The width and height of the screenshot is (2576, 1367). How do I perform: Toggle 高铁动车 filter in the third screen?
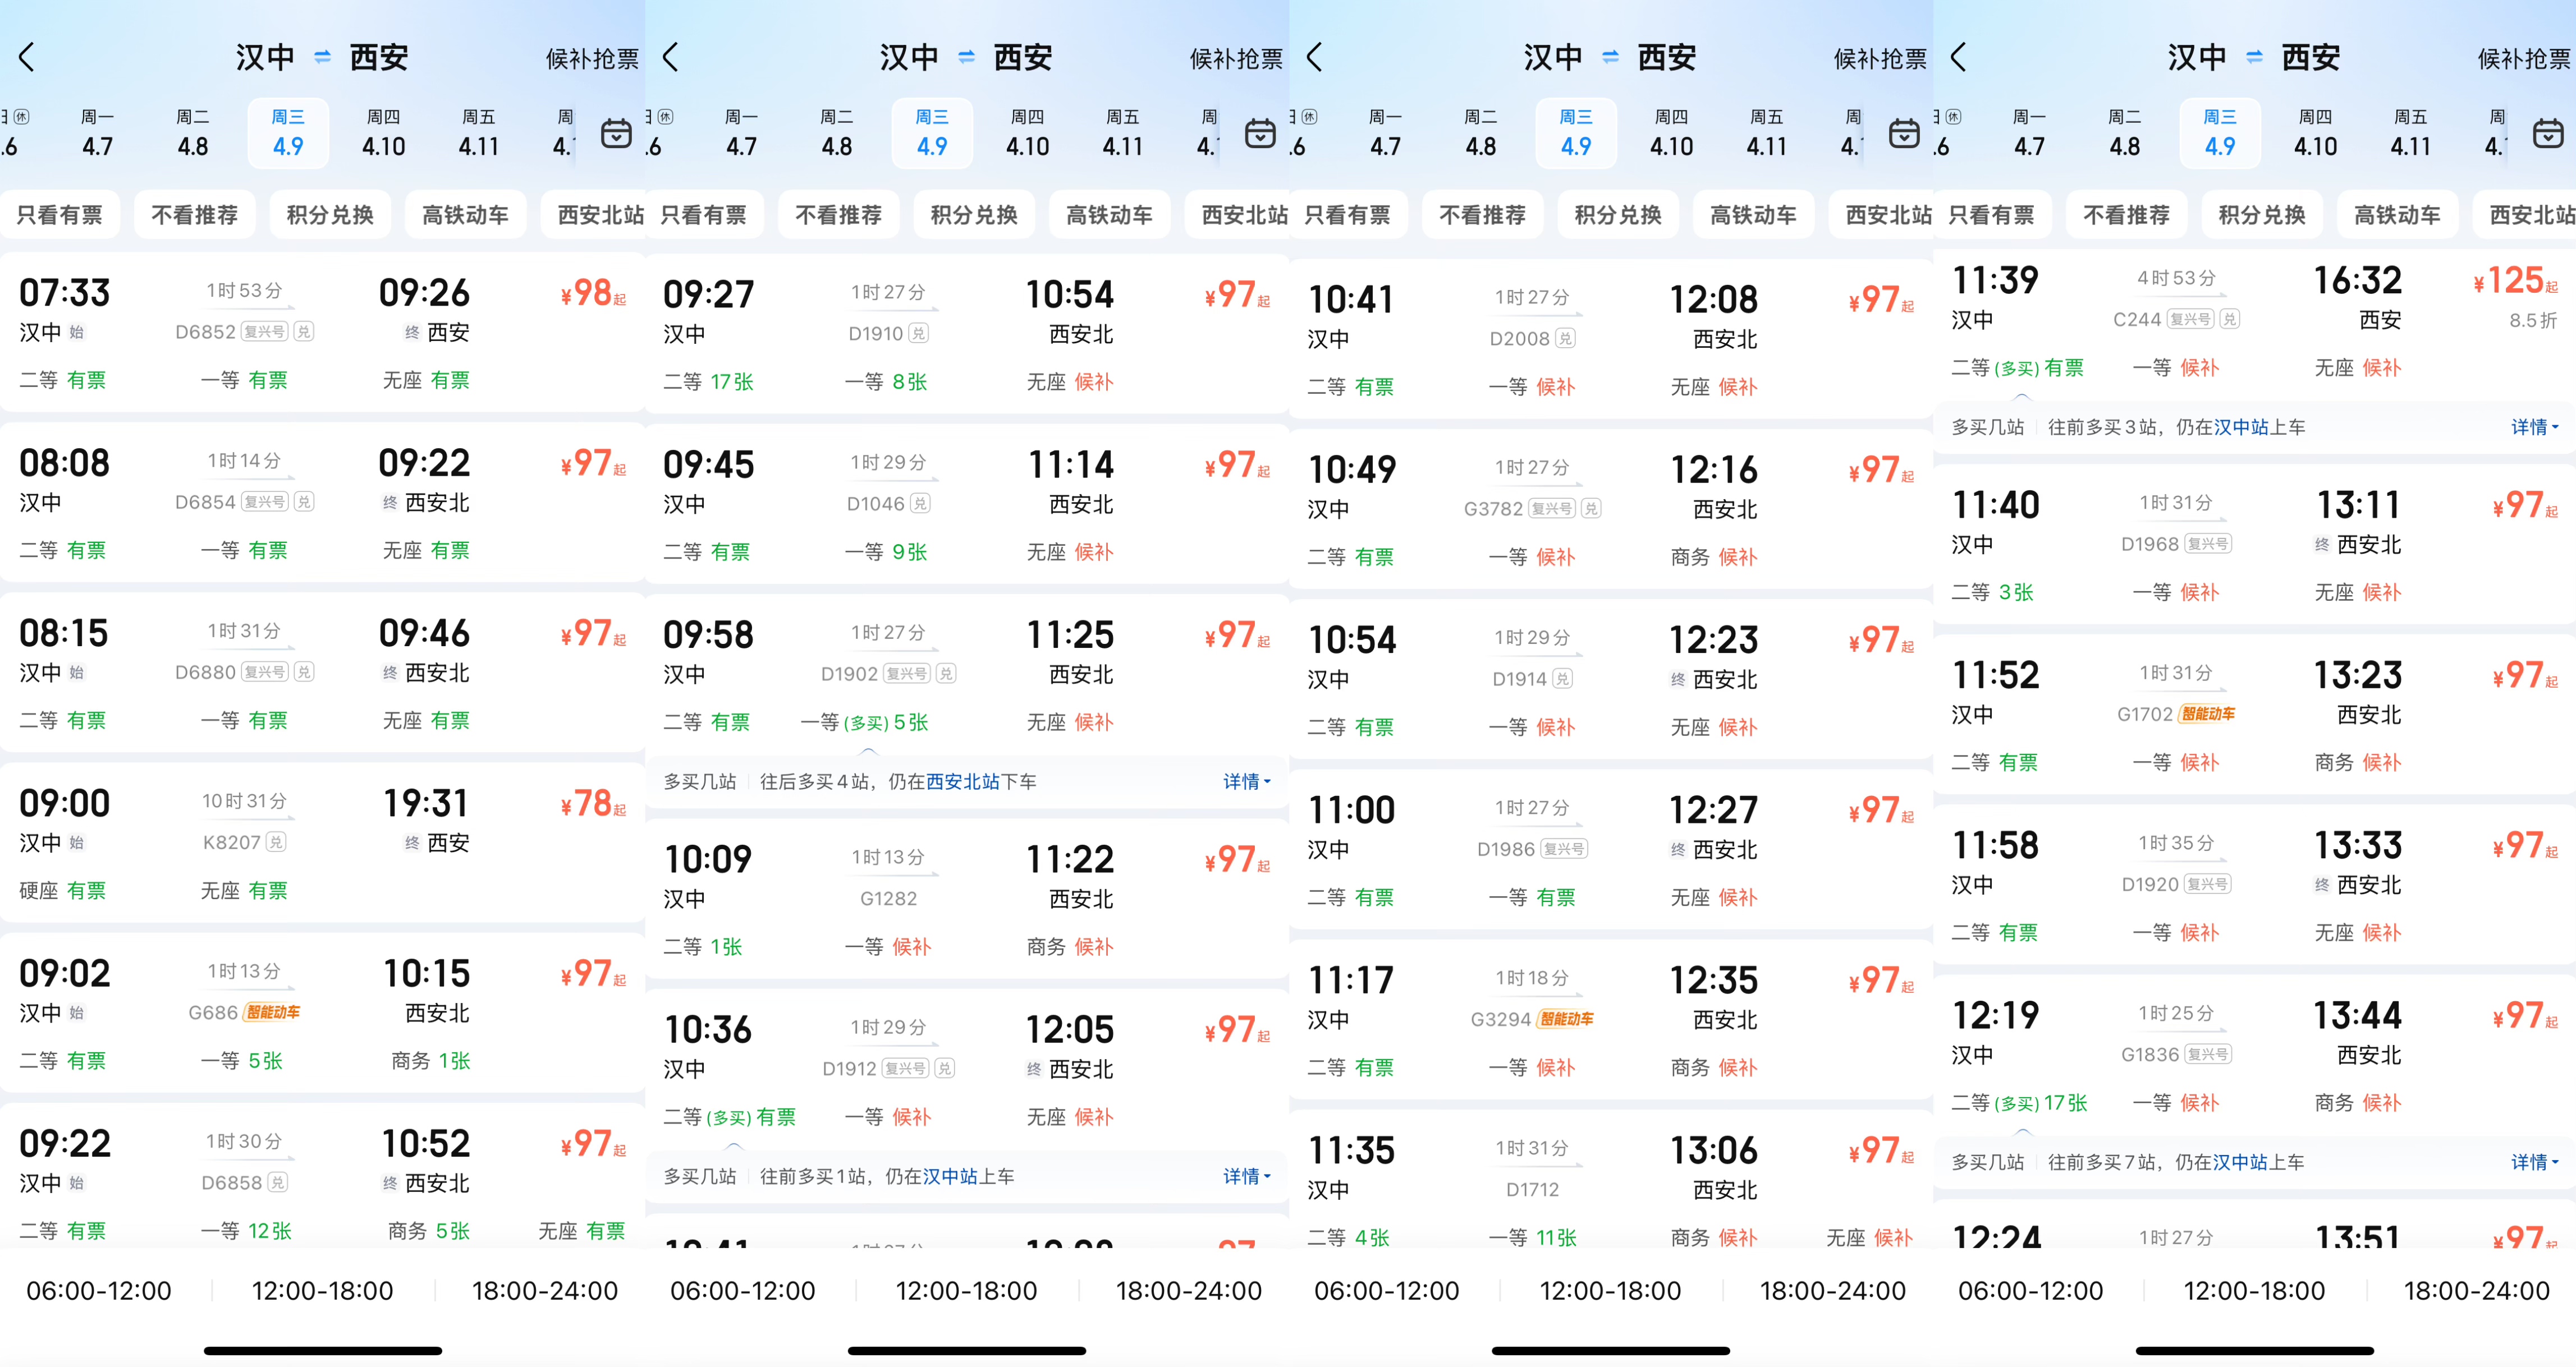(x=1753, y=215)
